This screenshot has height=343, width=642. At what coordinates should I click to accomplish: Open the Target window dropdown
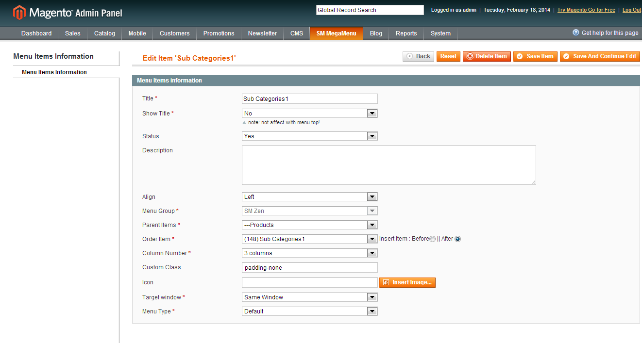click(309, 297)
